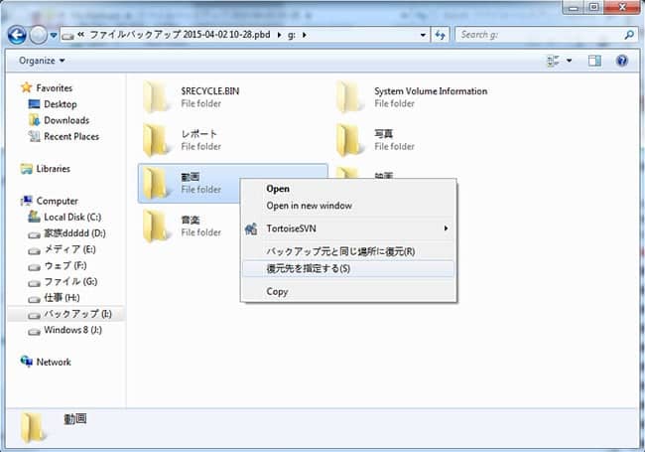Toggle the preview pane button
This screenshot has height=452, width=645.
pos(594,61)
